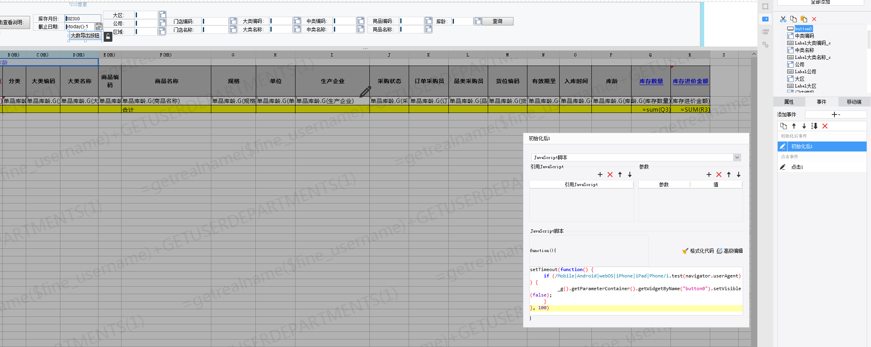Screen dimensions: 871x347
Task: Click inside the JavaScript code editor
Action: (x=636, y=291)
